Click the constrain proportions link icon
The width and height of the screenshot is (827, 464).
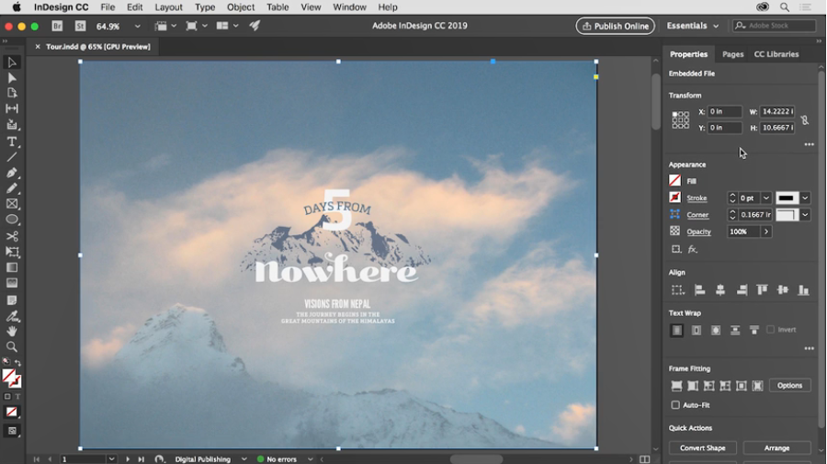804,120
